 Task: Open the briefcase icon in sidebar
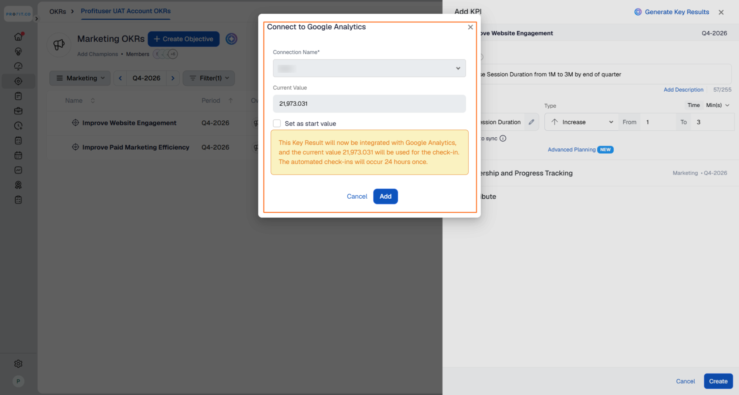(x=18, y=111)
